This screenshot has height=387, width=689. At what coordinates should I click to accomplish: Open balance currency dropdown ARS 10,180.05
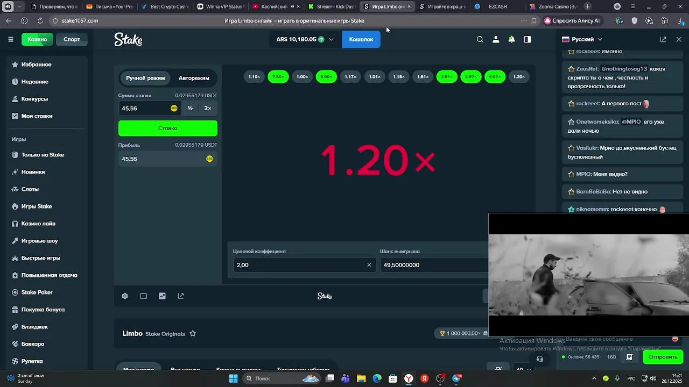pos(305,39)
